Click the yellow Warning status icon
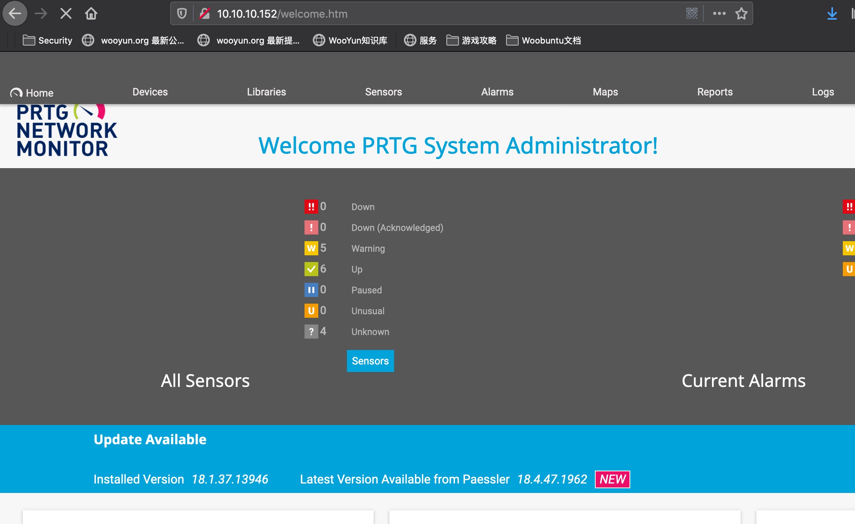The image size is (855, 524). (311, 248)
